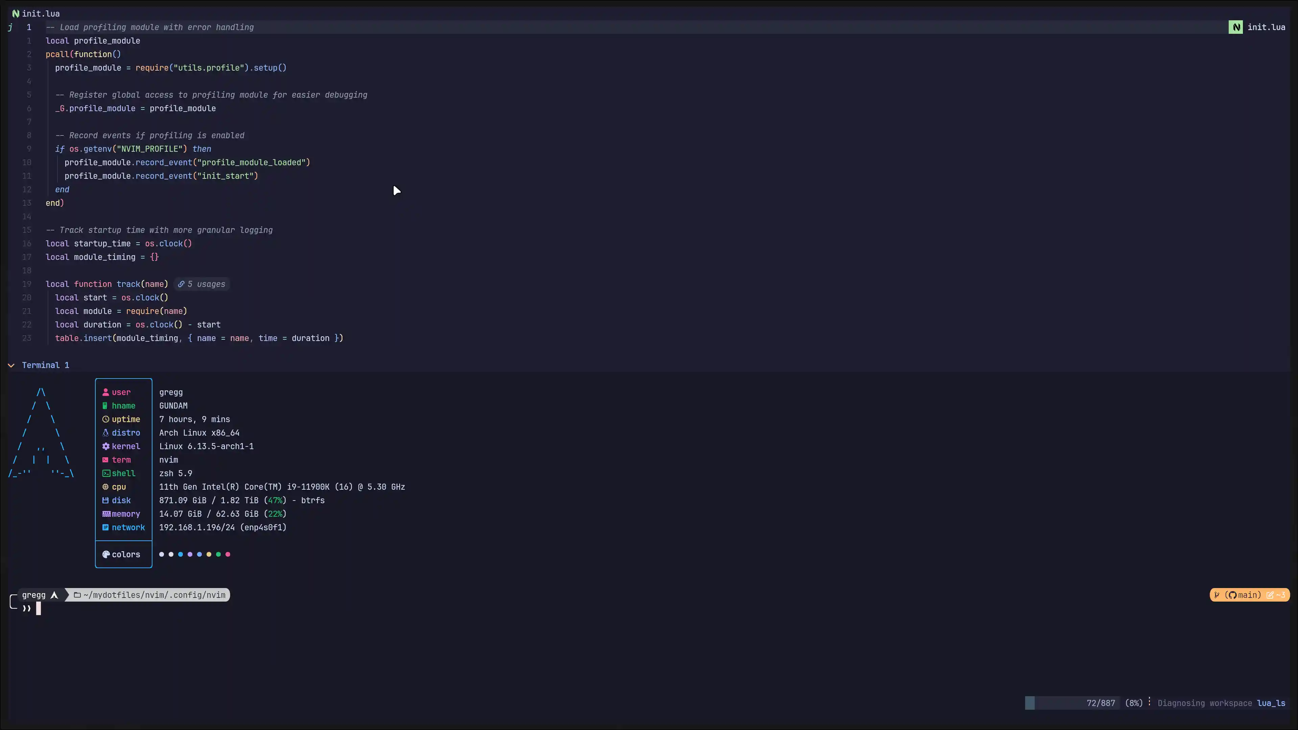
Task: Click the uptime clock icon
Action: (106, 419)
